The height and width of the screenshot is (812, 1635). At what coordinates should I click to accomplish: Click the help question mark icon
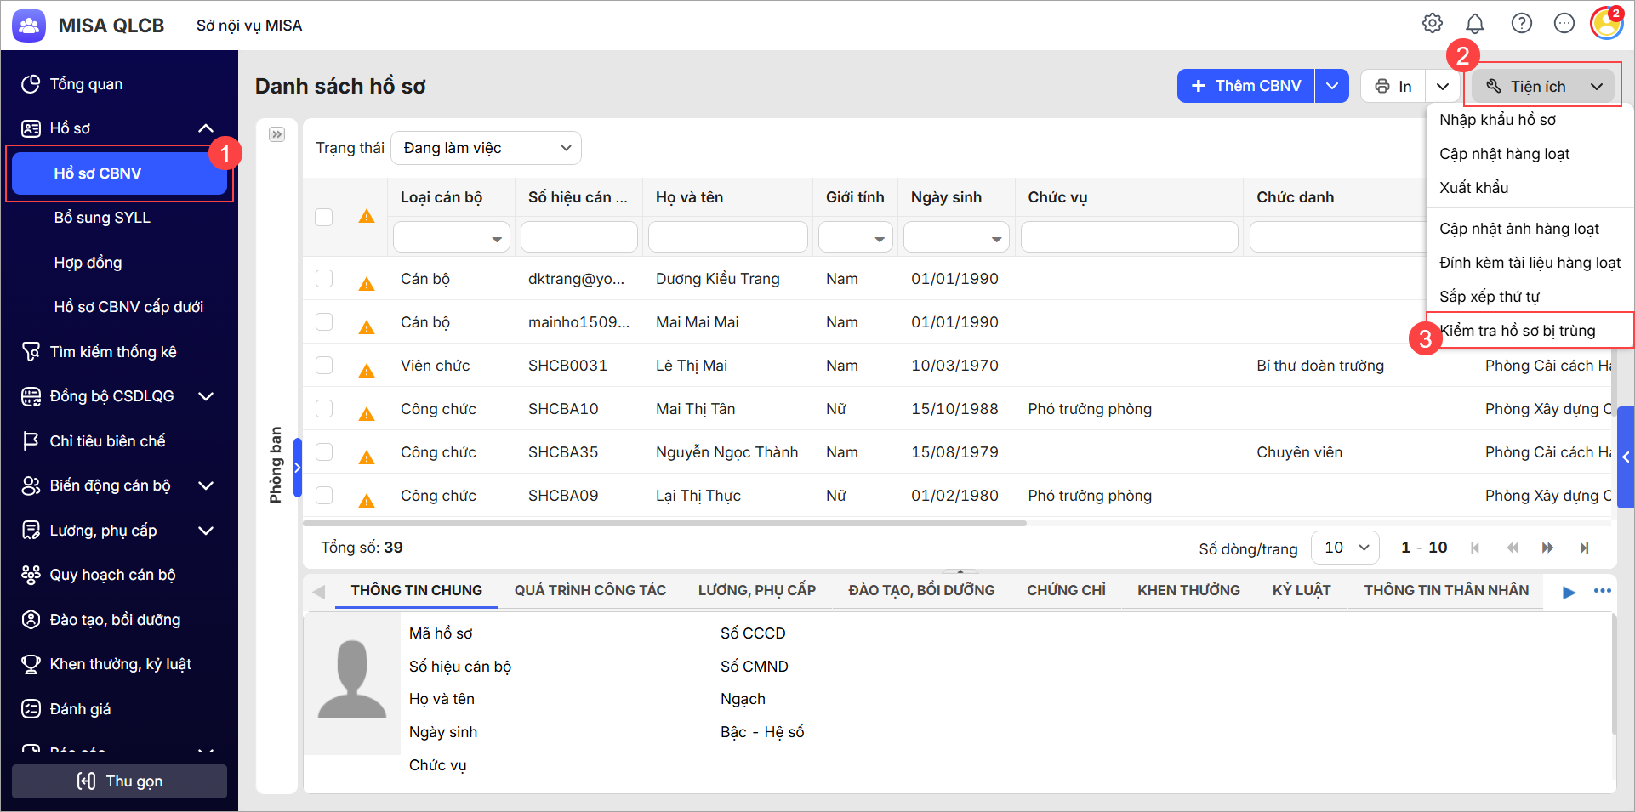pyautogui.click(x=1521, y=24)
